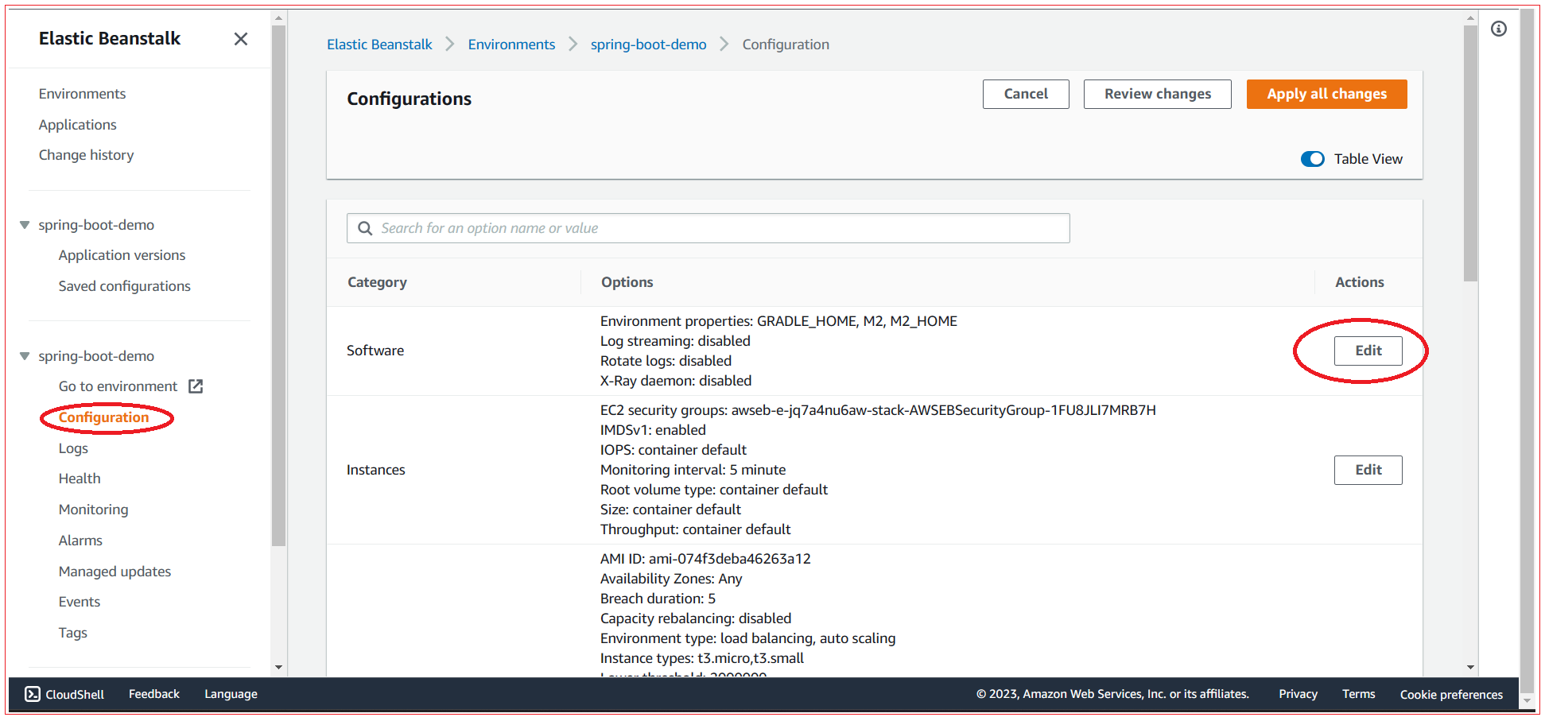Viewport: 1545px width, 721px height.
Task: Click the search magnifier icon
Action: pos(365,228)
